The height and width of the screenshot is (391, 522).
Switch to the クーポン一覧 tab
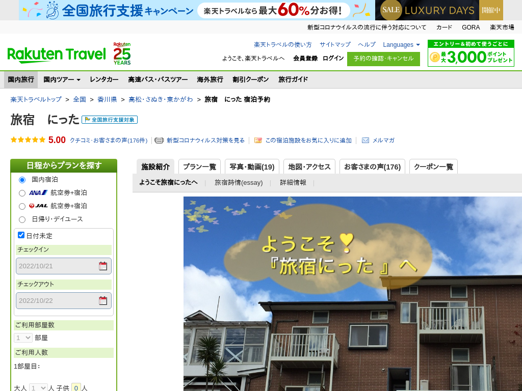433,166
